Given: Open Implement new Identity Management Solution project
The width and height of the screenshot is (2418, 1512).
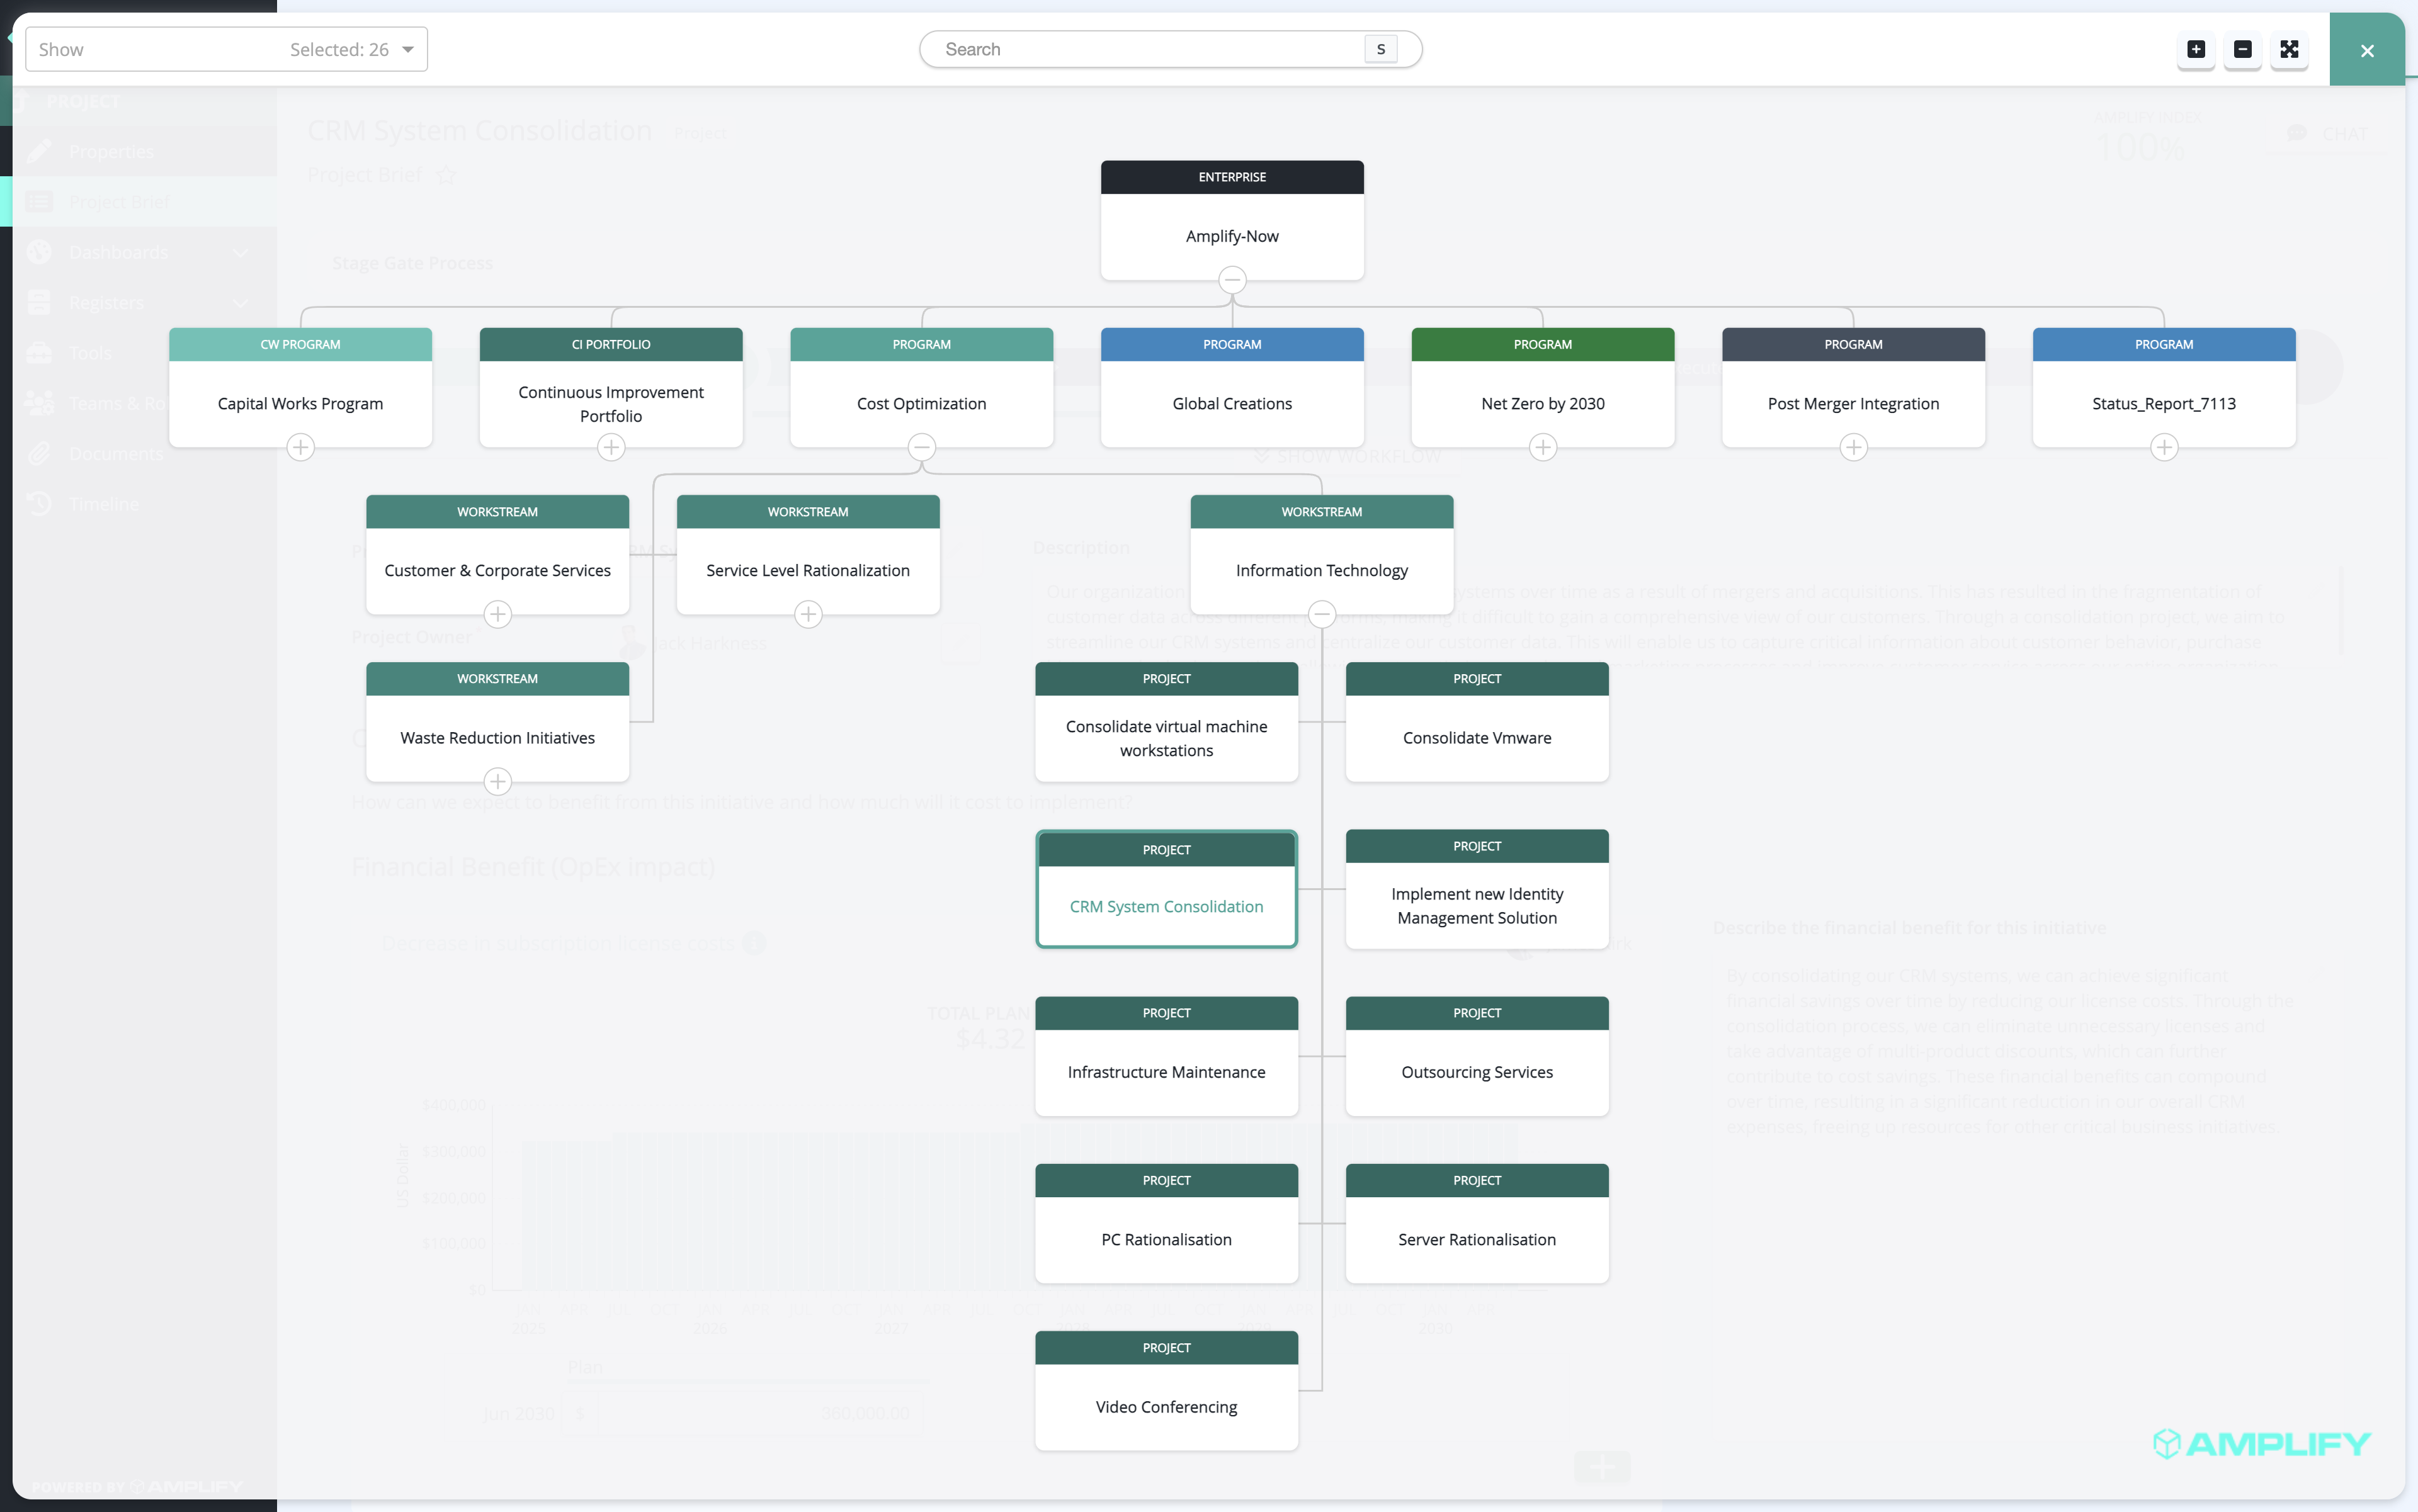Looking at the screenshot, I should pos(1478,889).
